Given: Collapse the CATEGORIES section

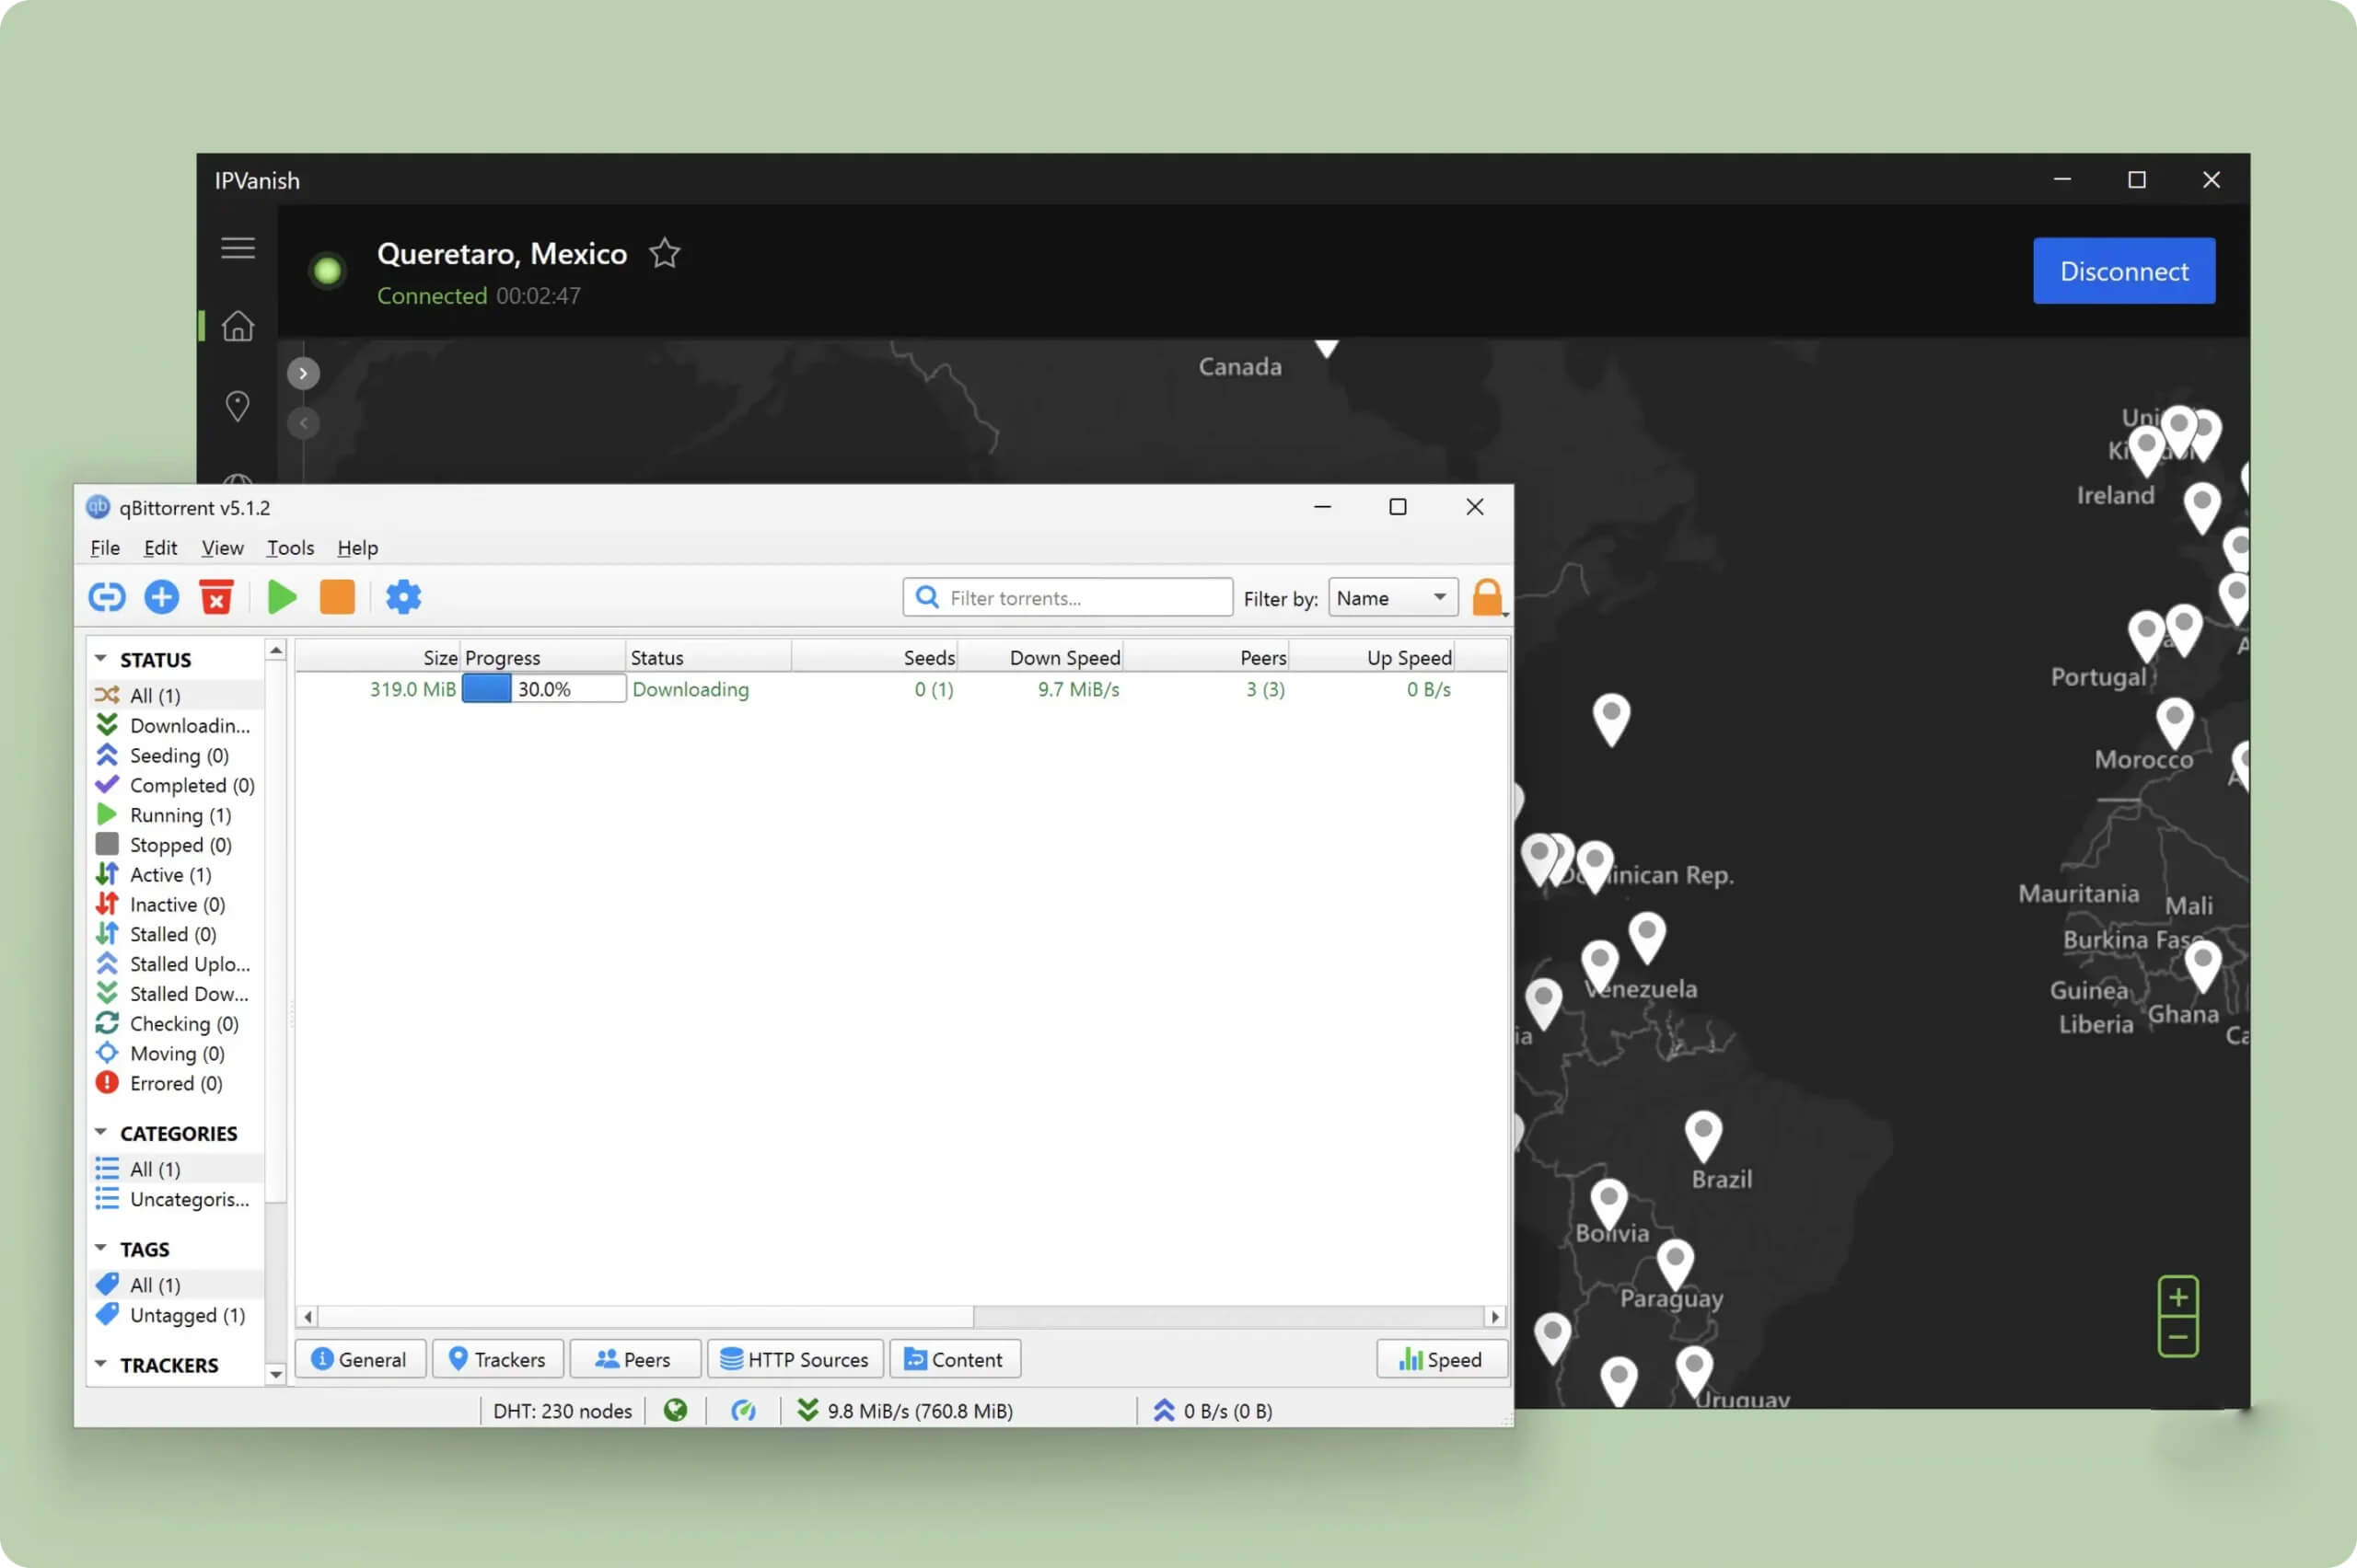Looking at the screenshot, I should tap(100, 1131).
